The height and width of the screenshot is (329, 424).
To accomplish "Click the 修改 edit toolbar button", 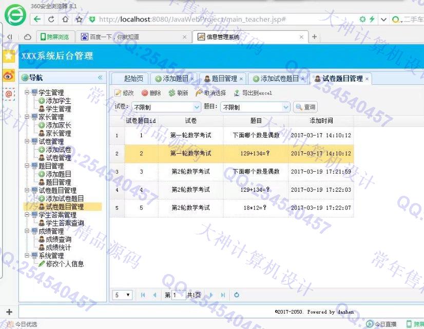I will [x=124, y=93].
